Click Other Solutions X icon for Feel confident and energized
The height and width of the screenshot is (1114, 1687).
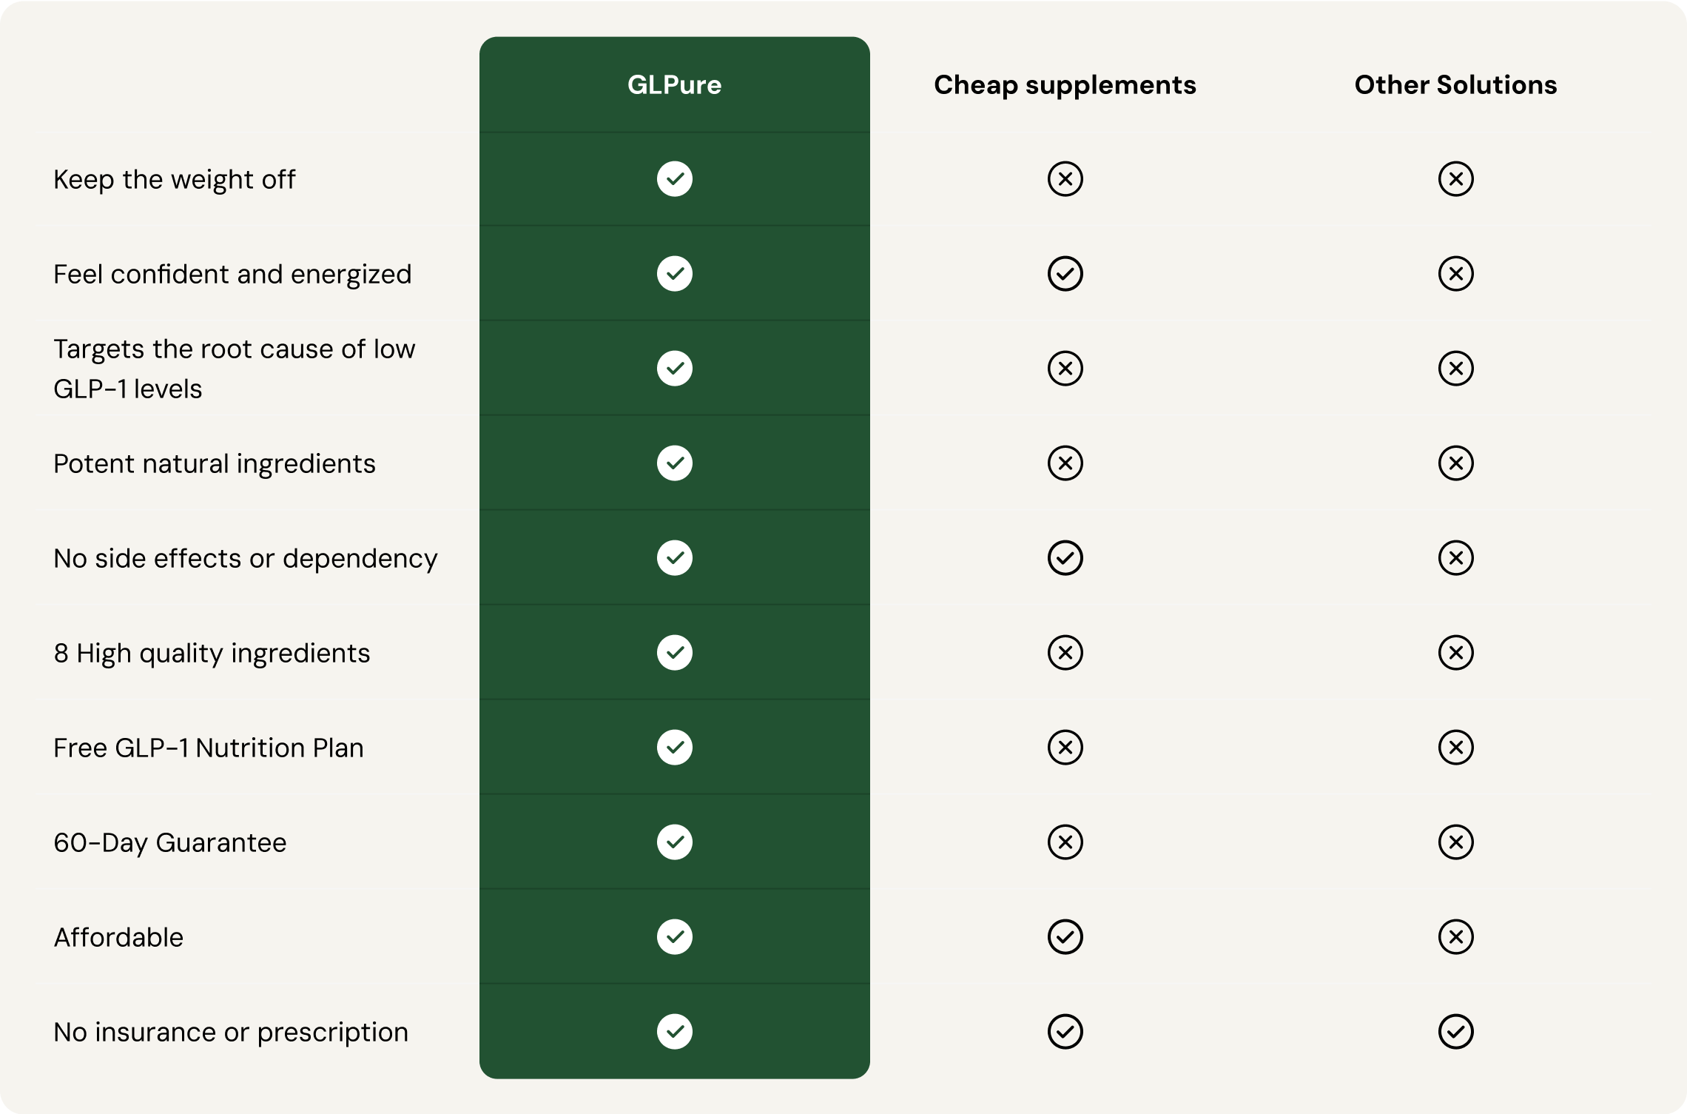coord(1455,274)
